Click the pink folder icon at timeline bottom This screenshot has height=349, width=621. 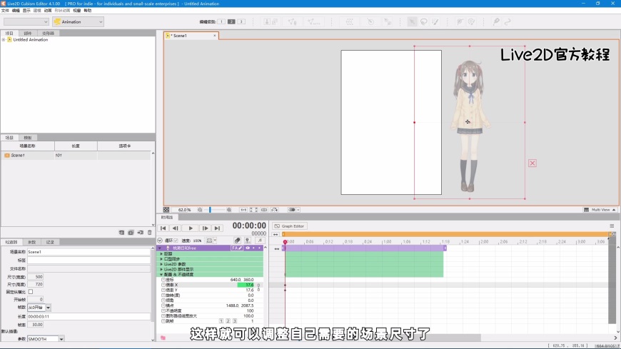163,338
